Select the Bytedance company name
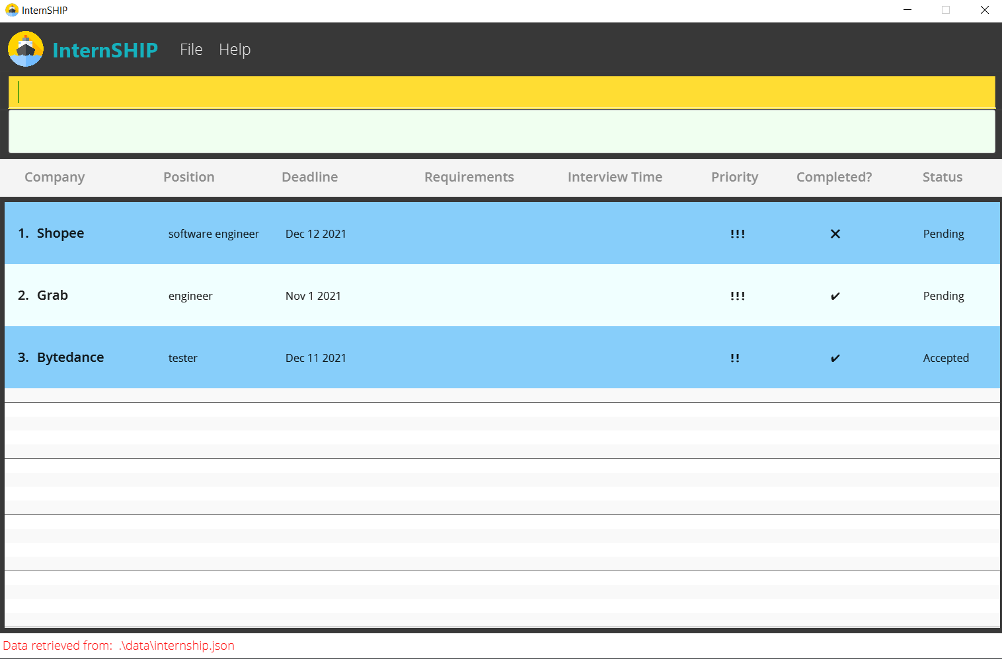The image size is (1002, 659). pos(70,357)
